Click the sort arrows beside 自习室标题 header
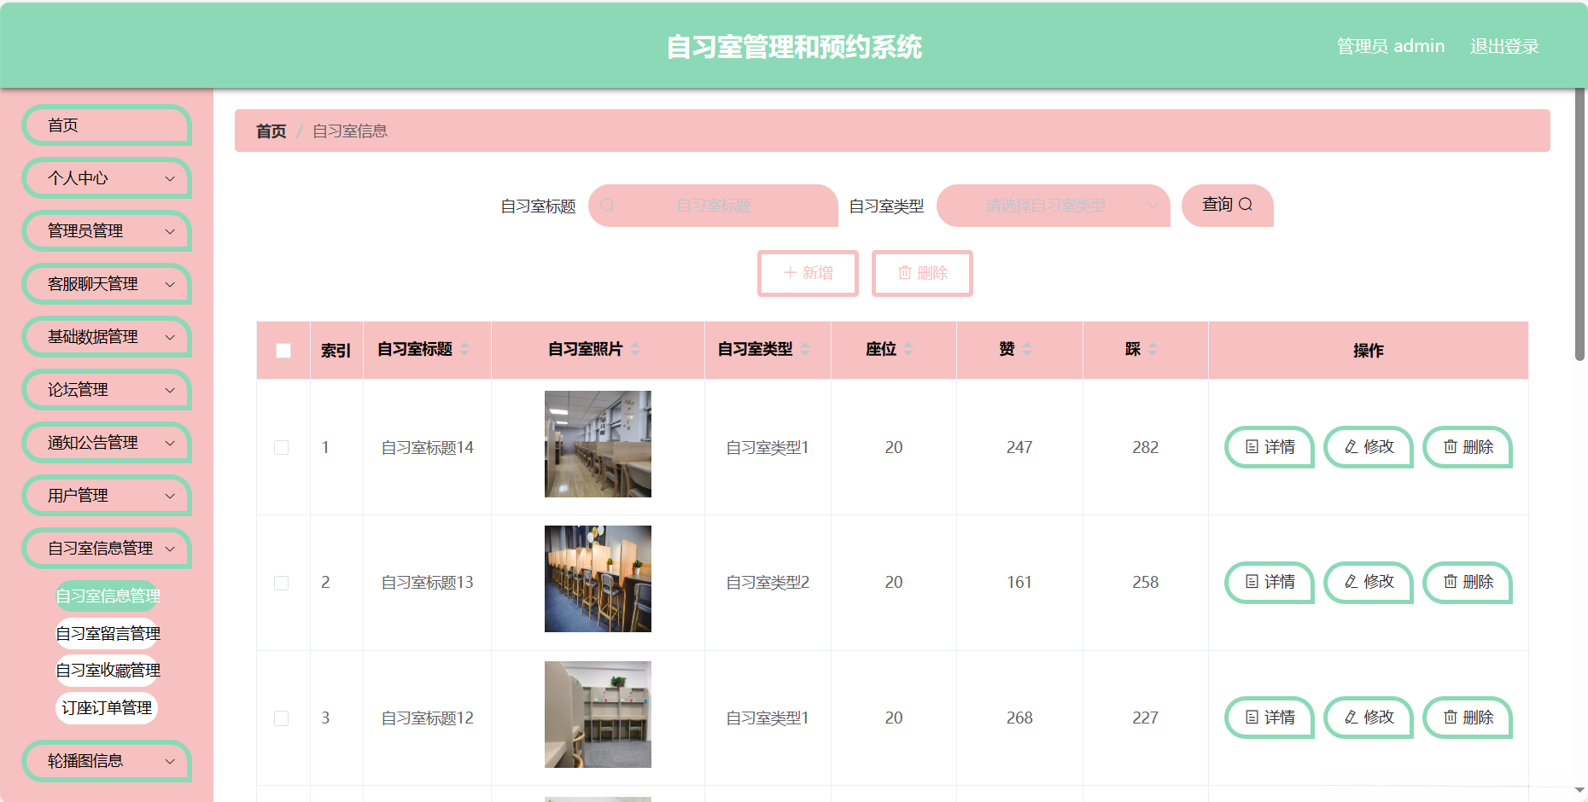The width and height of the screenshot is (1588, 802). click(x=464, y=349)
